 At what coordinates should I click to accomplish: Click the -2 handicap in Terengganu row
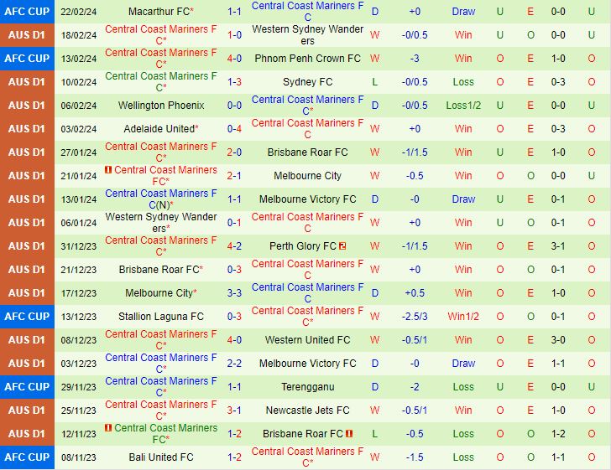(x=415, y=387)
